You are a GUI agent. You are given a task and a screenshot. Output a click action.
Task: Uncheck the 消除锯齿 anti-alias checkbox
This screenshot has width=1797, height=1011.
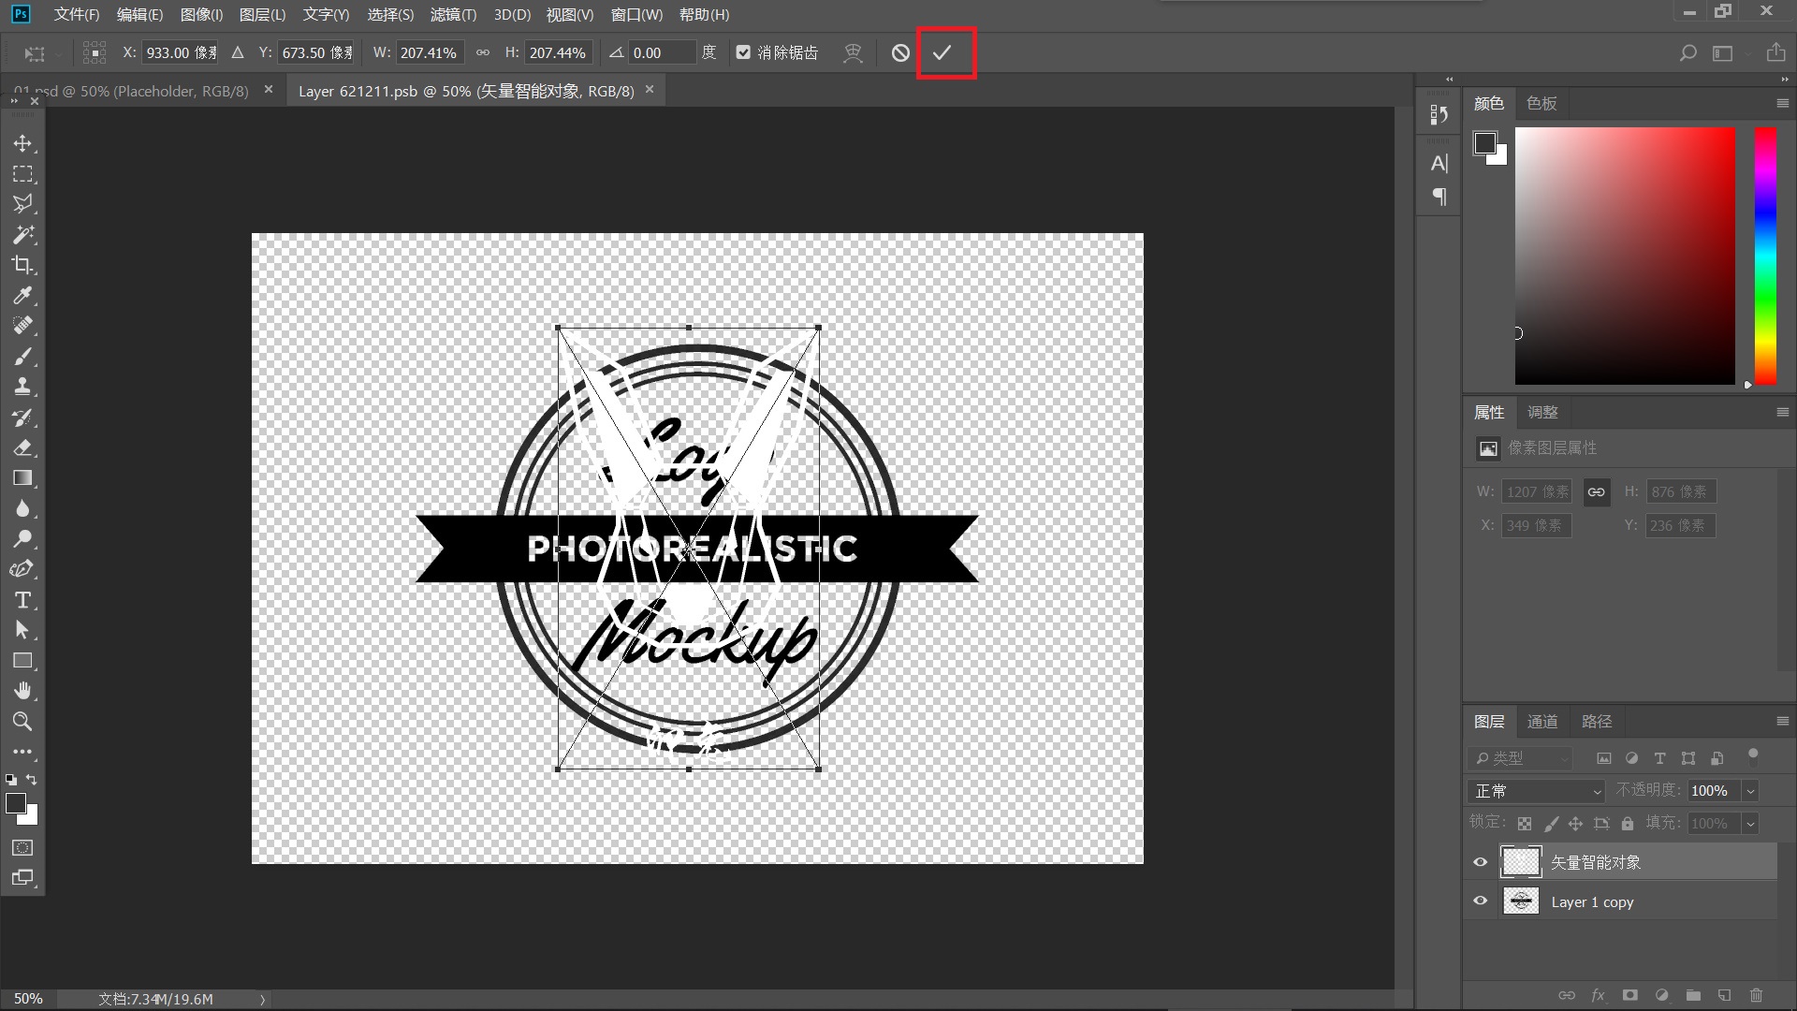click(743, 53)
